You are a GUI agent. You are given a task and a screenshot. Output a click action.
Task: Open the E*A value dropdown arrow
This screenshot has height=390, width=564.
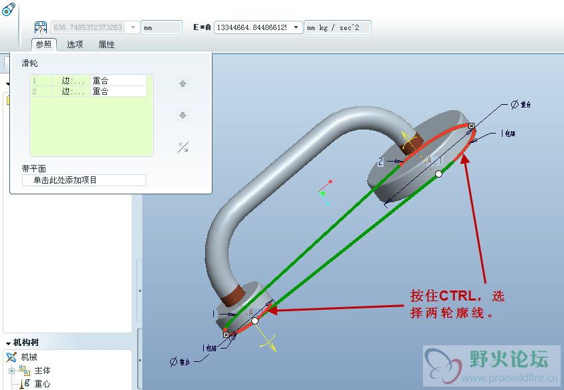296,27
